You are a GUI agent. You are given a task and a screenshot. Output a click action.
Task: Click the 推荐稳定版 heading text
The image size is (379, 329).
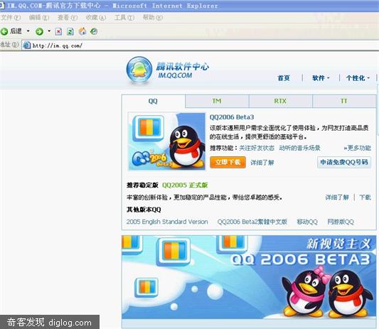click(x=142, y=185)
